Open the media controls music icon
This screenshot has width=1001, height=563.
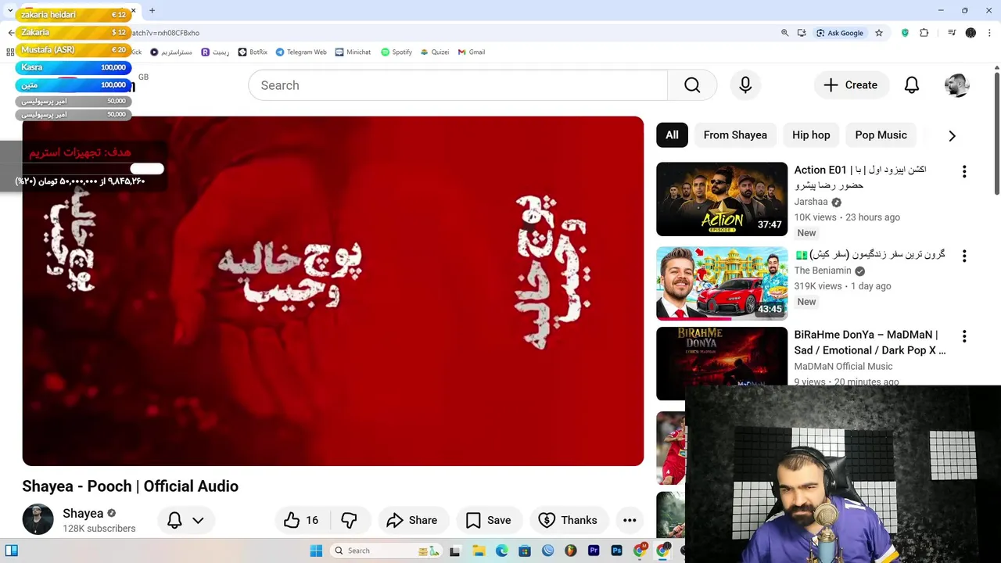pos(952,33)
